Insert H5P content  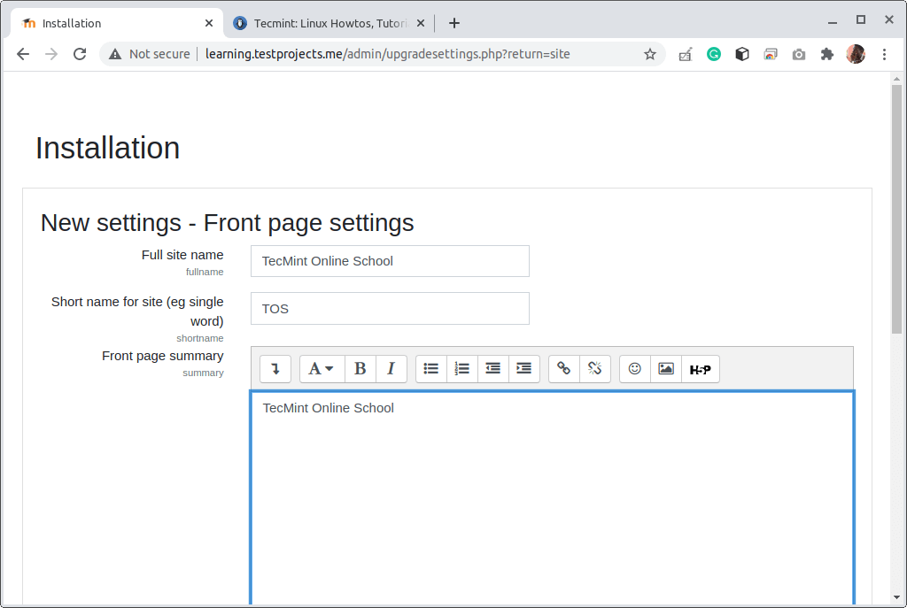(x=701, y=369)
